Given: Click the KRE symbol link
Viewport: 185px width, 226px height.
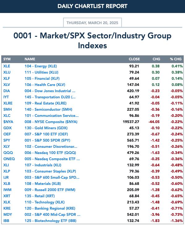Looking at the screenshot, I should pos(7,208).
